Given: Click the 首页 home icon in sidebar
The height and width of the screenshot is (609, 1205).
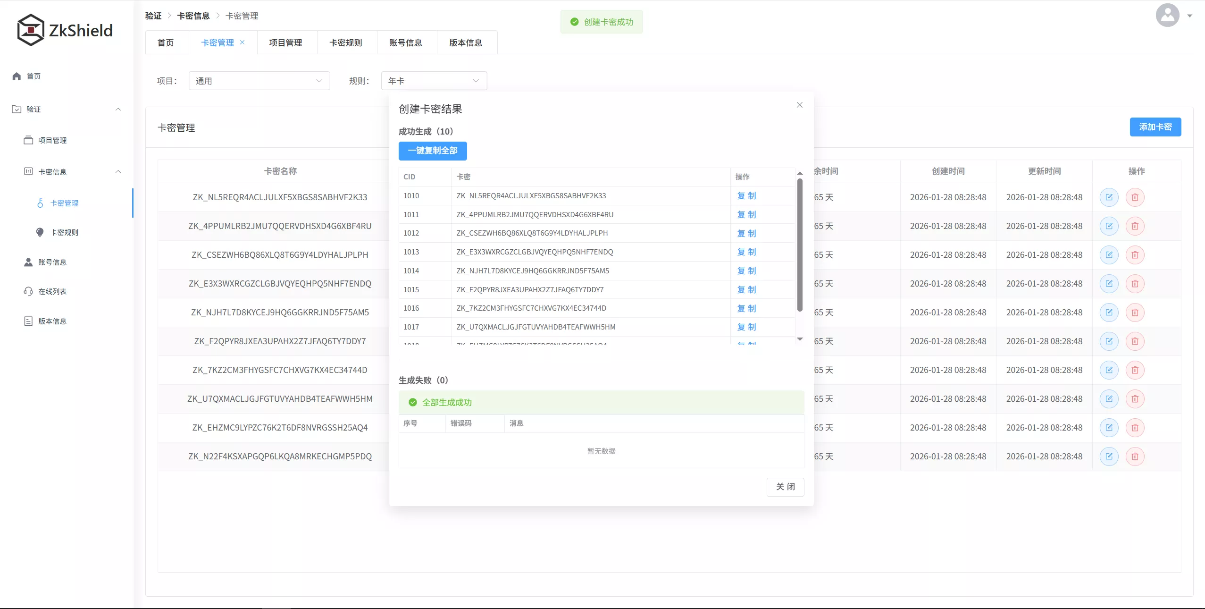Looking at the screenshot, I should point(16,76).
